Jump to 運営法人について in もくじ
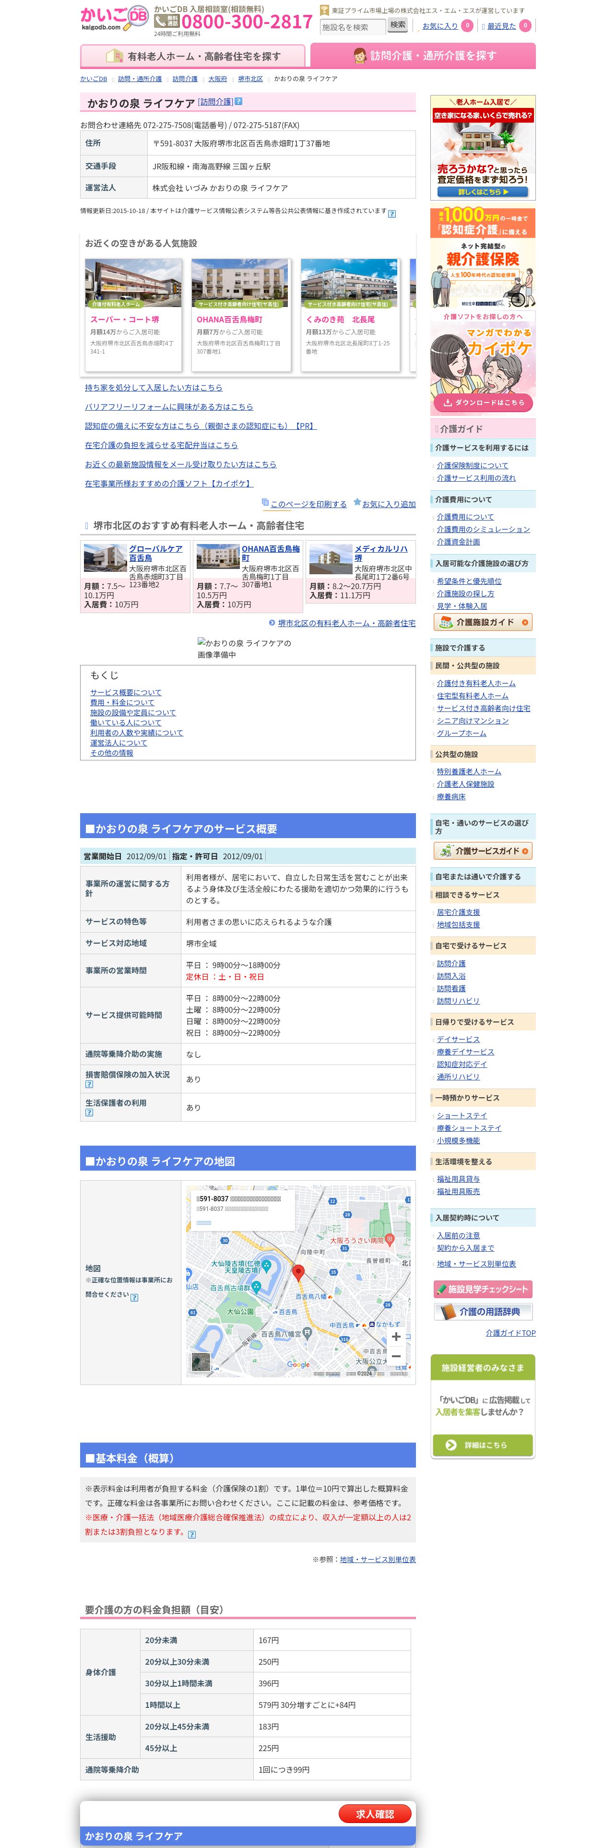Image resolution: width=616 pixels, height=1848 pixels. click(x=119, y=743)
